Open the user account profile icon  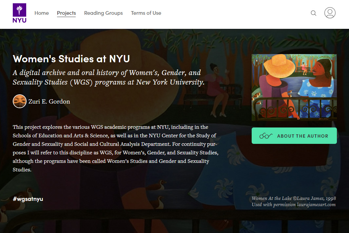tap(330, 13)
